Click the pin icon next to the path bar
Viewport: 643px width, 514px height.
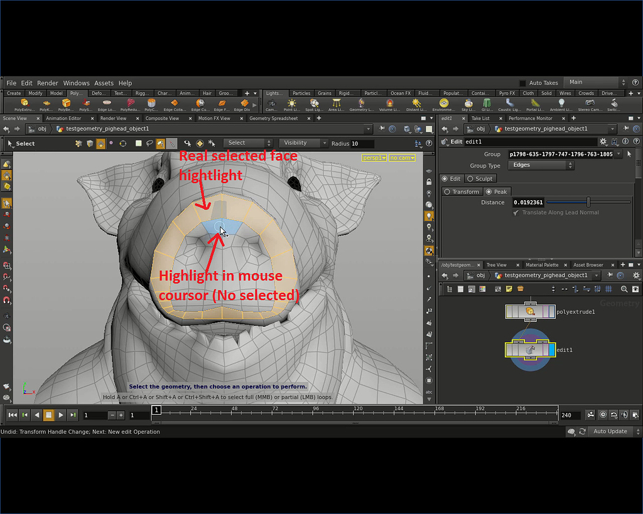(382, 128)
